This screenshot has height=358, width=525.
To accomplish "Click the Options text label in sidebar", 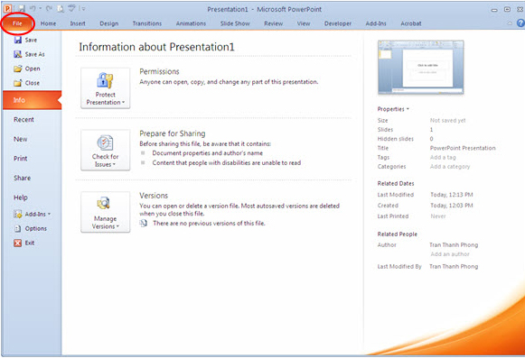I will click(x=36, y=229).
